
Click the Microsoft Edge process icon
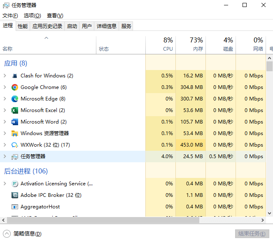pos(15,99)
